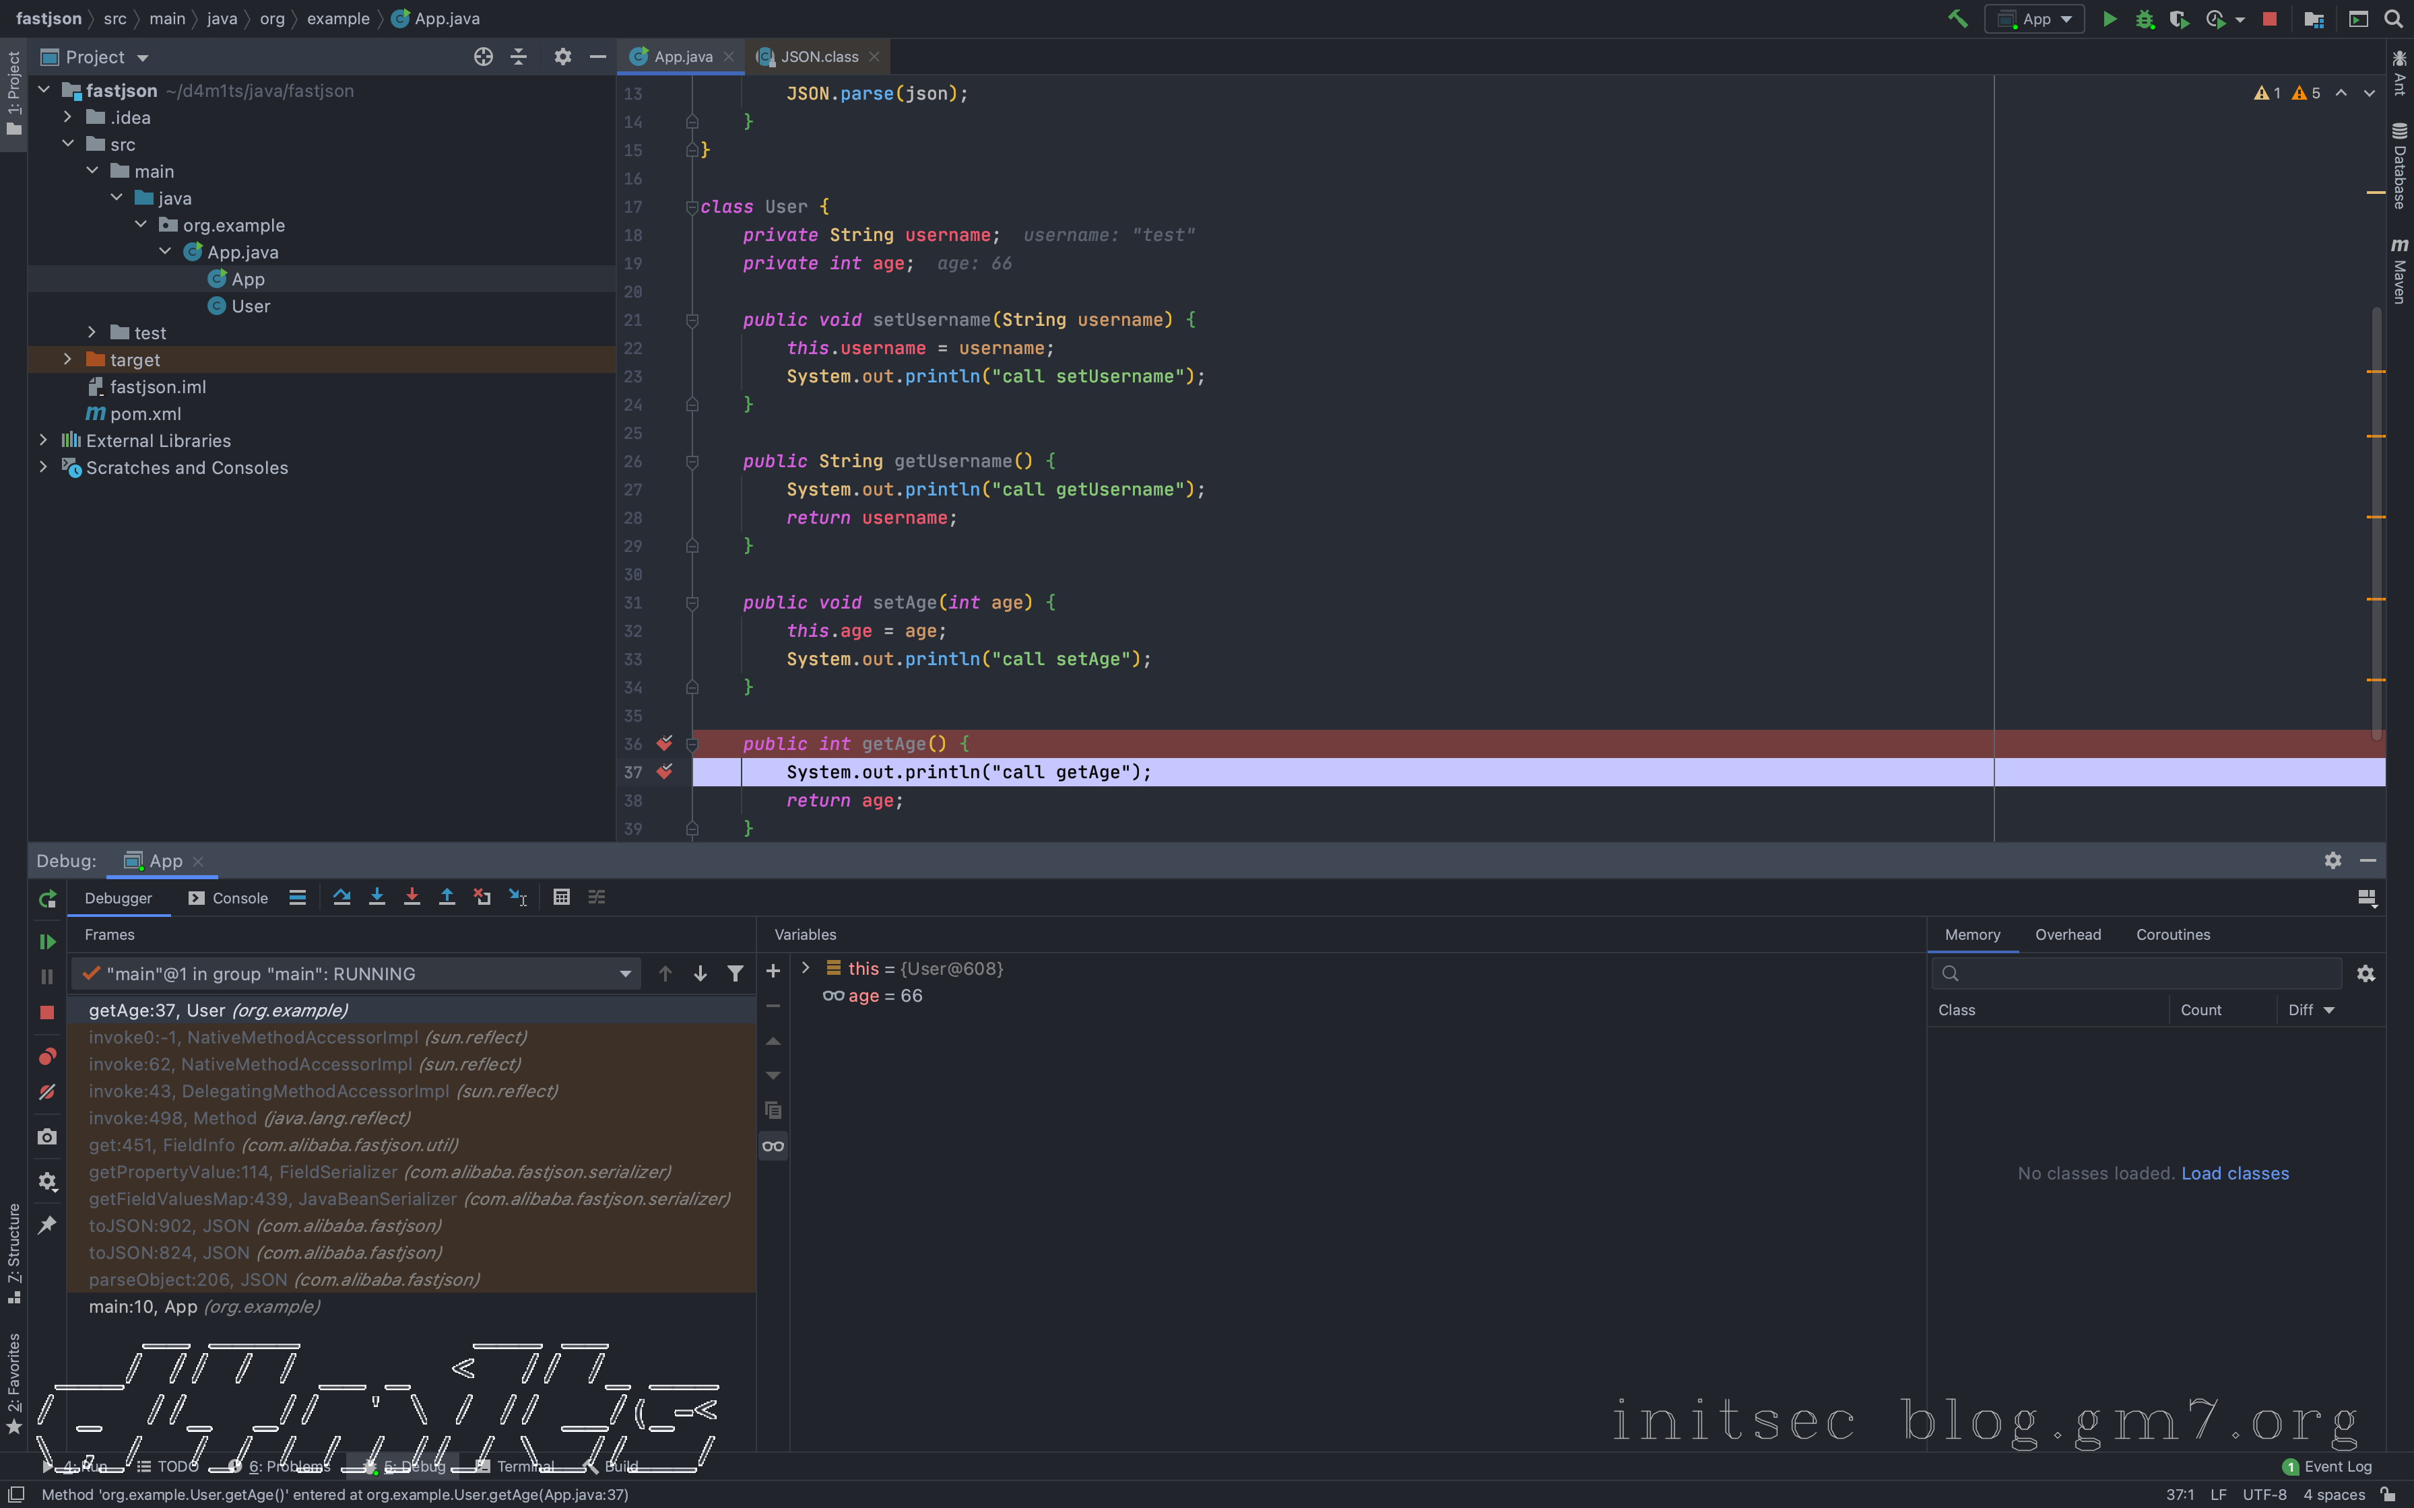Screen dimensions: 2414x1508
Task: Click the Resume Program icon in debug sidebar
Action: tap(47, 942)
